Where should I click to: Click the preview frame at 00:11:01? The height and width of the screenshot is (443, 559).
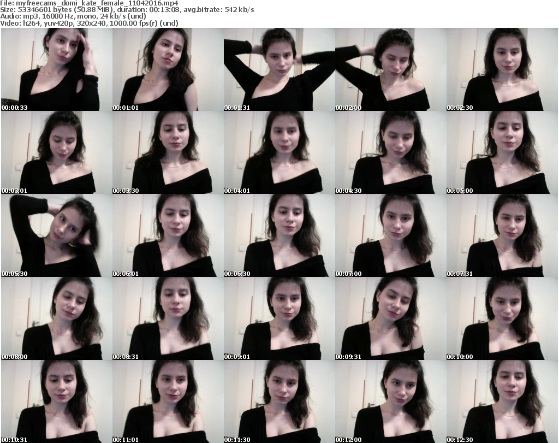click(168, 401)
